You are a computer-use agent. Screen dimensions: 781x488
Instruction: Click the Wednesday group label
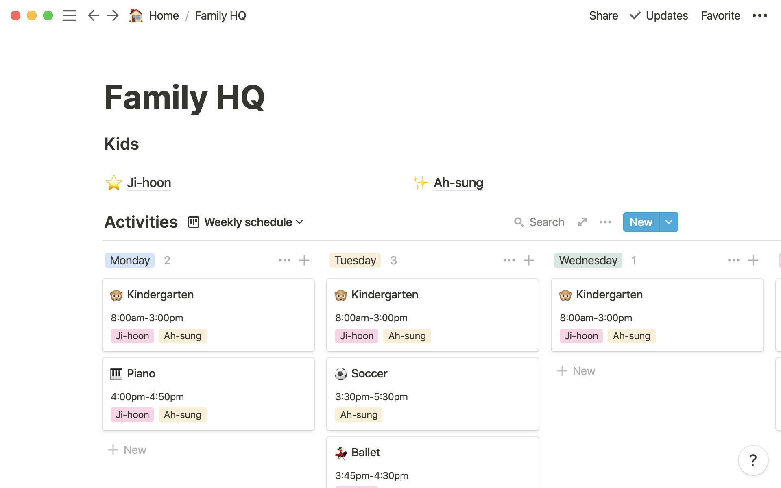[x=588, y=260]
